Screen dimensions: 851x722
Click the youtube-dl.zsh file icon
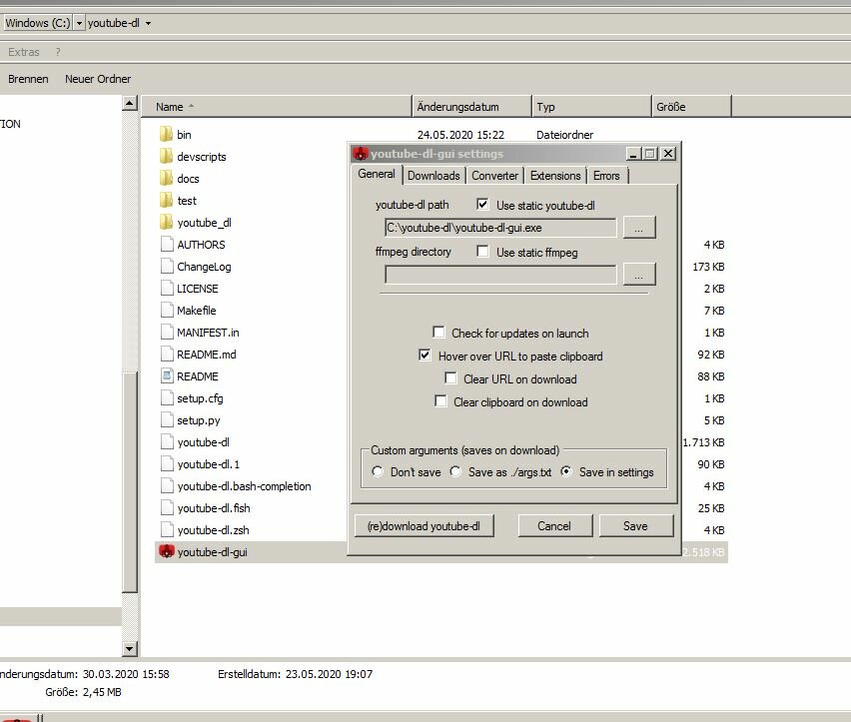click(x=167, y=529)
